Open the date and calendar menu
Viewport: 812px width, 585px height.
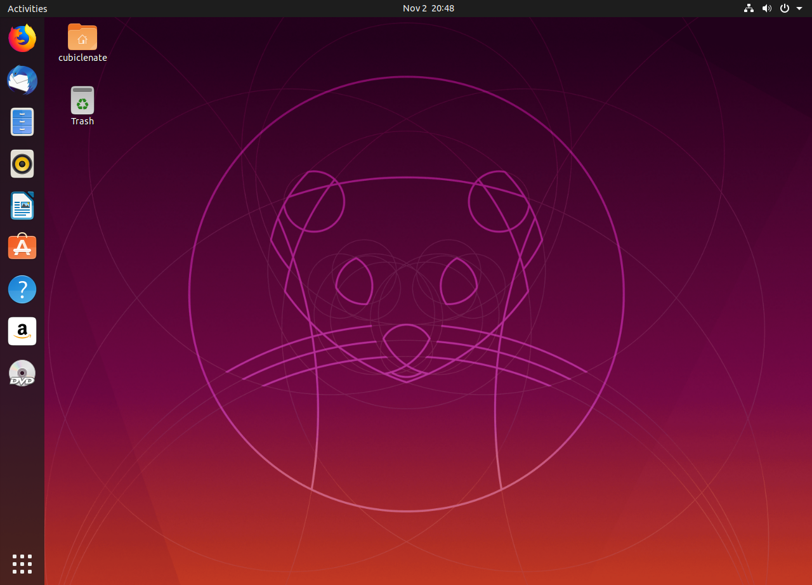click(428, 8)
